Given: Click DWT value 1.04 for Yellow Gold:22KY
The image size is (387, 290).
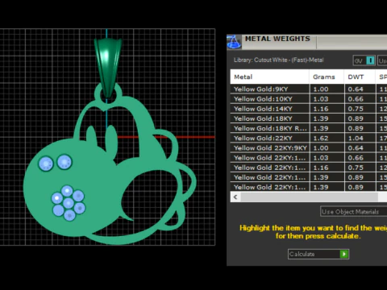Looking at the screenshot, I should [356, 139].
